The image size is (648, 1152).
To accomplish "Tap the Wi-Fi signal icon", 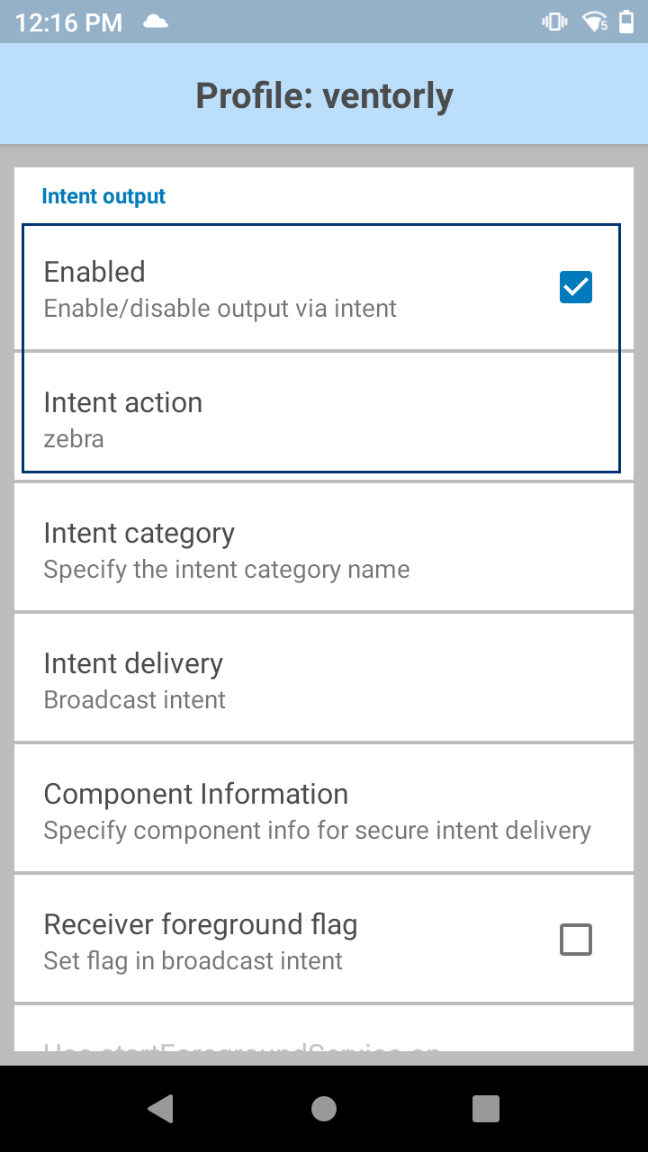I will click(595, 22).
